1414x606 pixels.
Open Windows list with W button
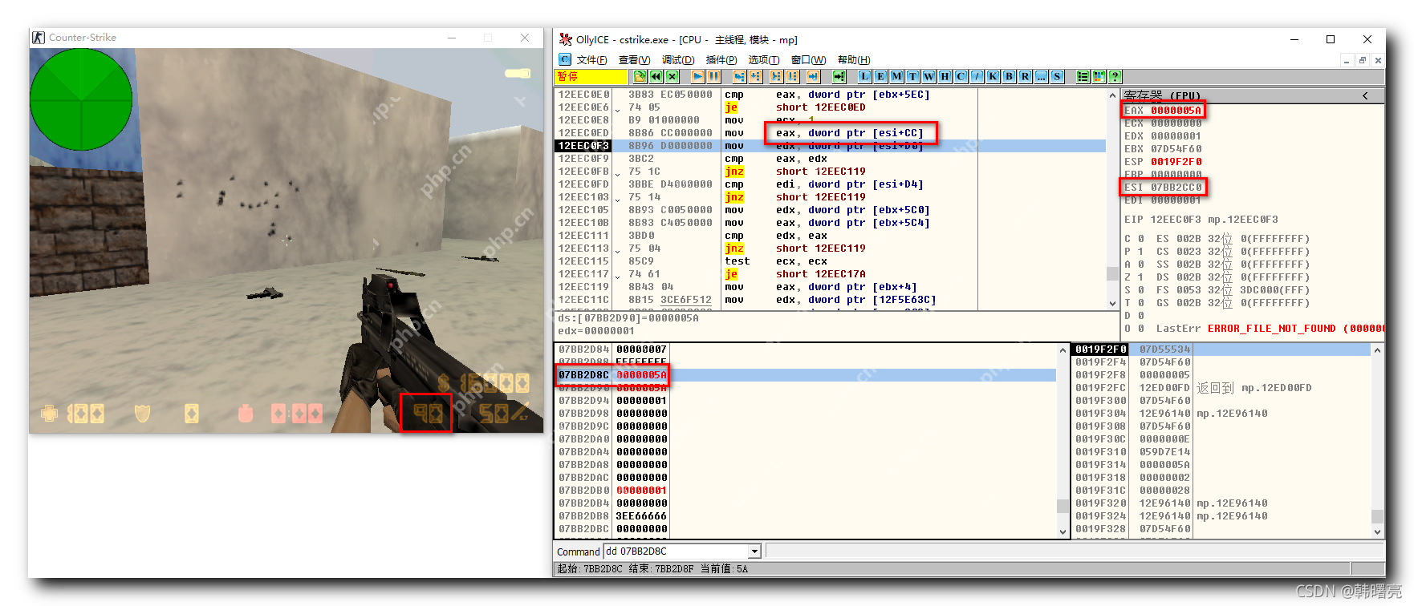point(928,76)
